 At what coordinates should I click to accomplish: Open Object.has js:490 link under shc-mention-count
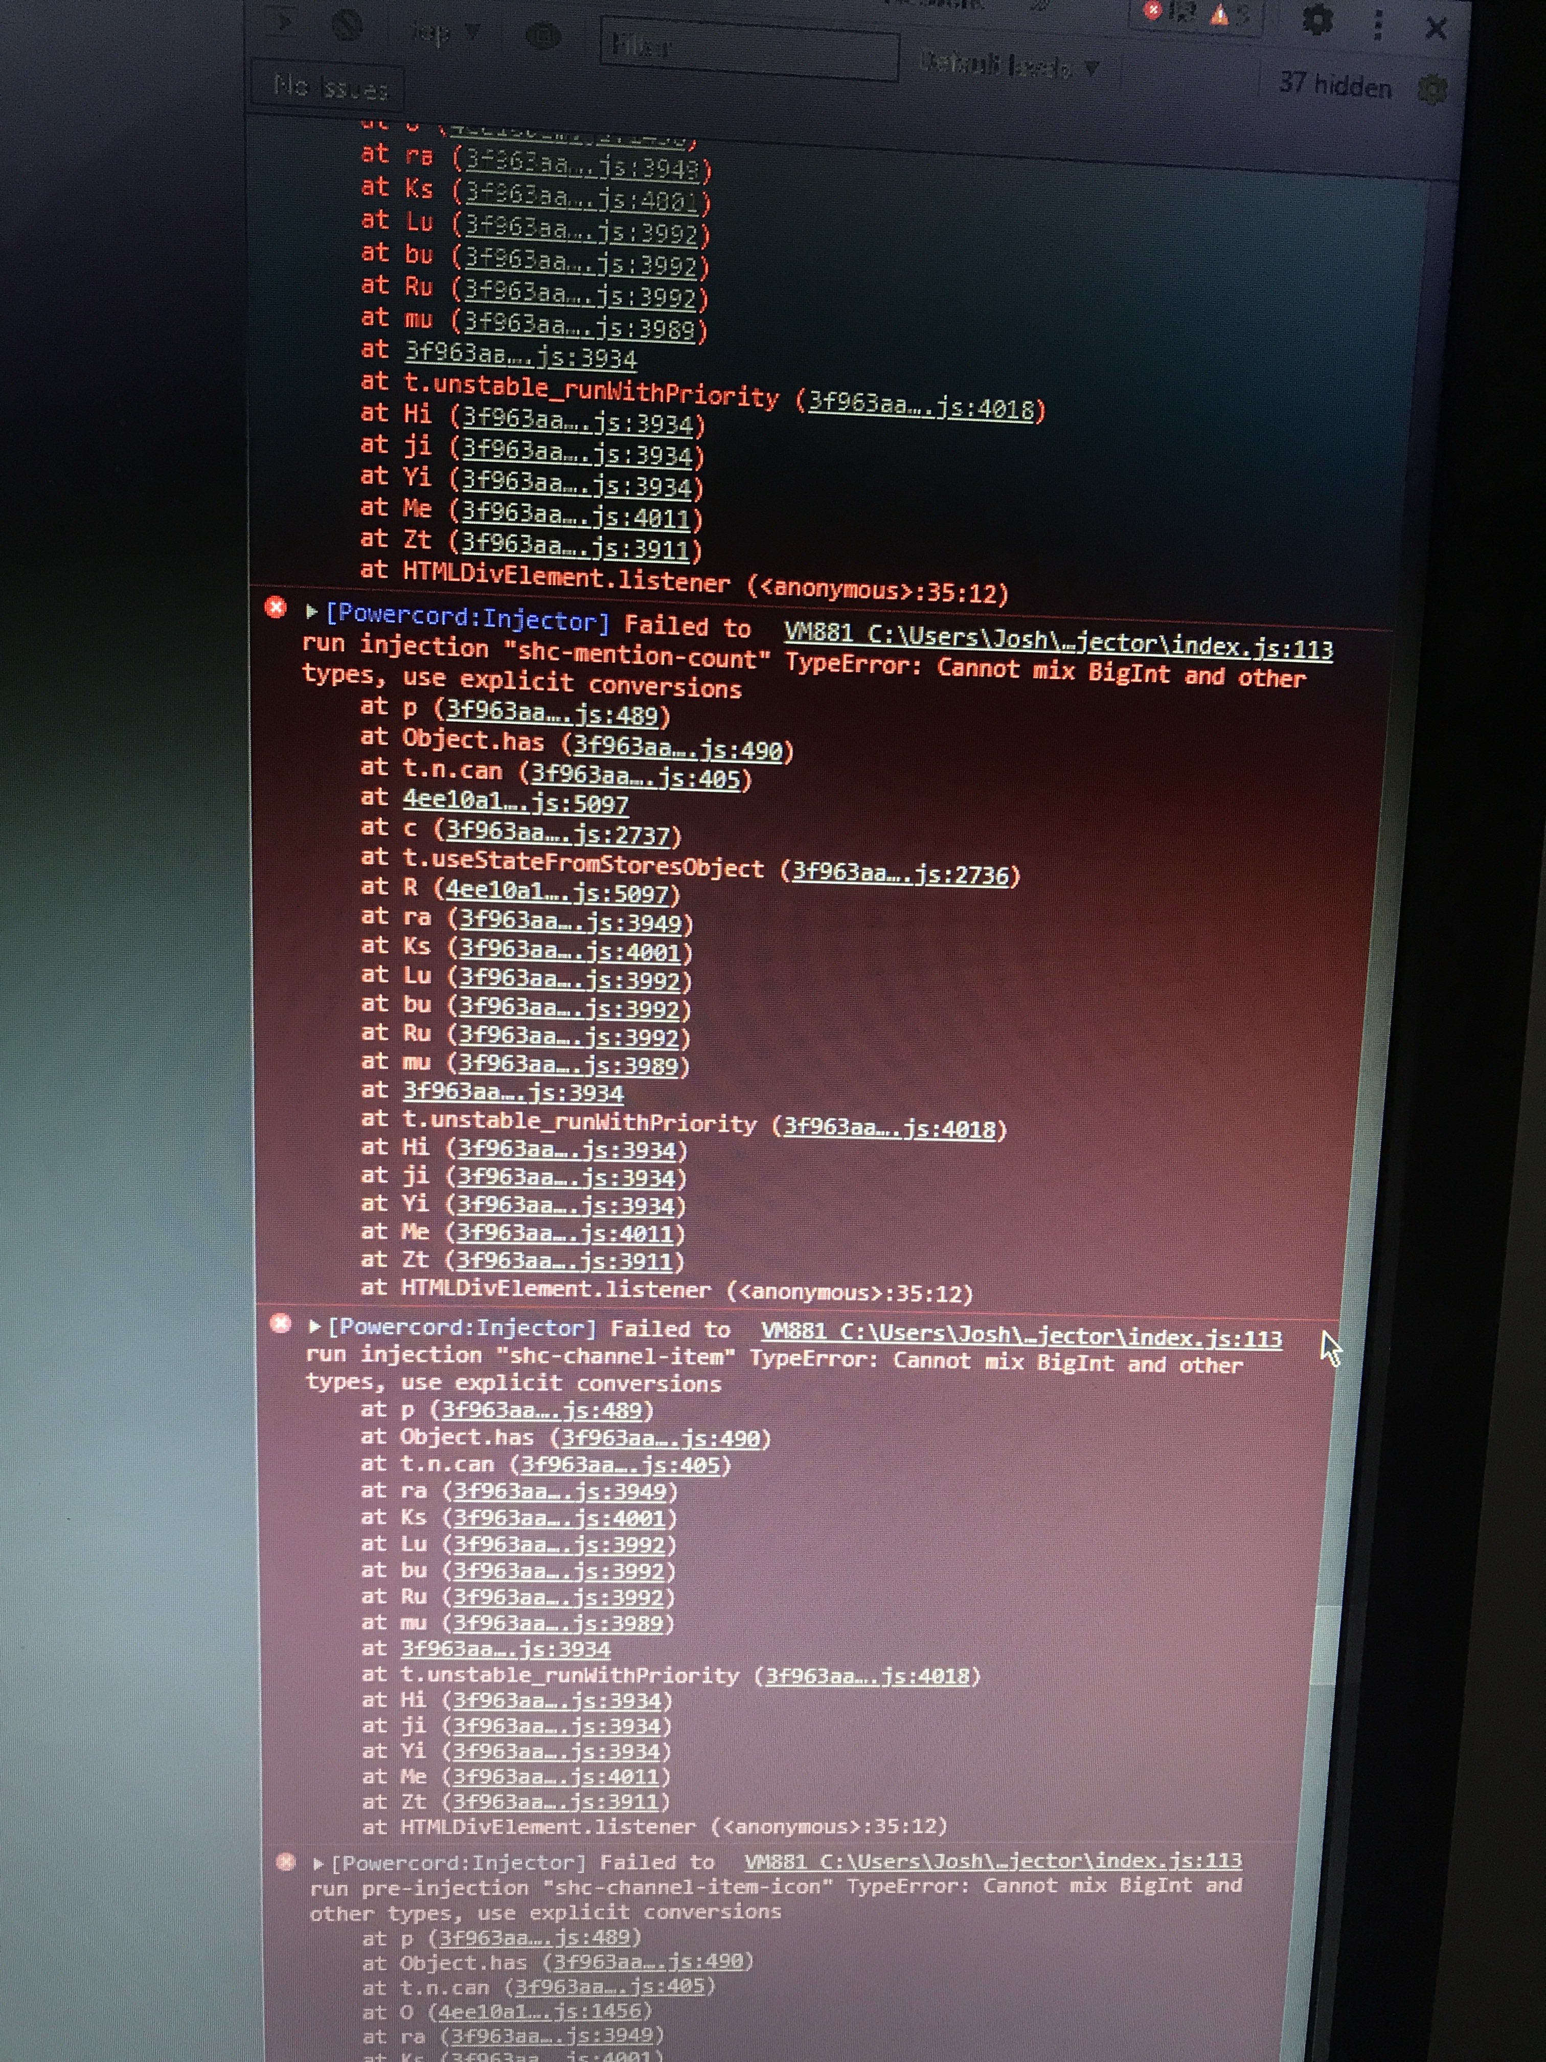pos(678,748)
